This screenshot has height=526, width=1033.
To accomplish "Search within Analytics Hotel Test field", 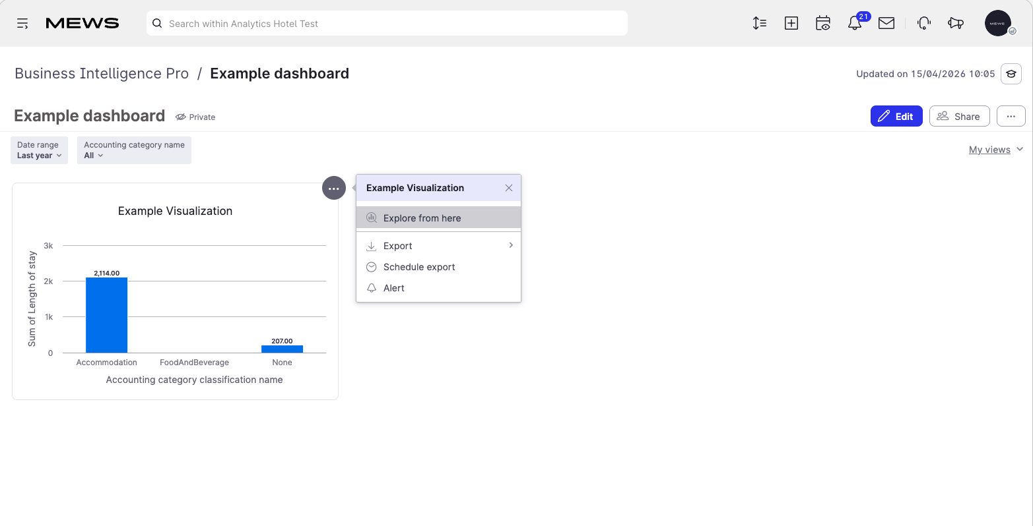I will tap(387, 24).
